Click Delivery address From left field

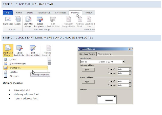[x=123, y=69]
